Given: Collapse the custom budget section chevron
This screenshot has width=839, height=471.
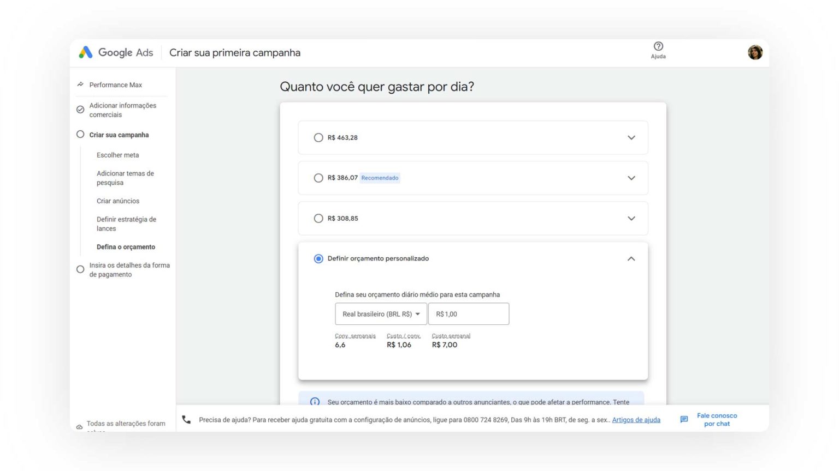Looking at the screenshot, I should (631, 258).
